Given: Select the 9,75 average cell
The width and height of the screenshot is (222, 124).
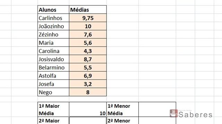Looking at the screenshot, I should (88, 18).
